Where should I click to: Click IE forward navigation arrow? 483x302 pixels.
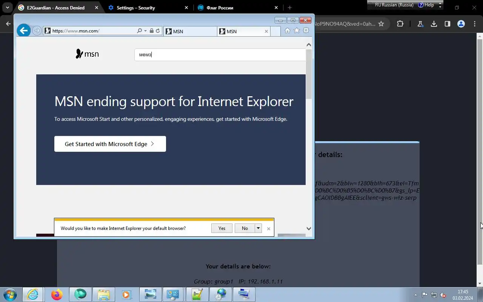click(37, 31)
